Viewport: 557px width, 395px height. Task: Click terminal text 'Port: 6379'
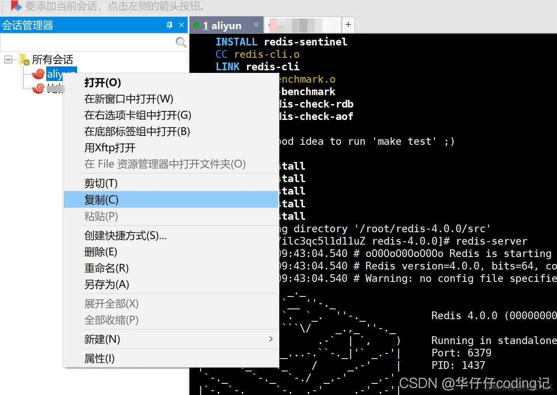[461, 353]
